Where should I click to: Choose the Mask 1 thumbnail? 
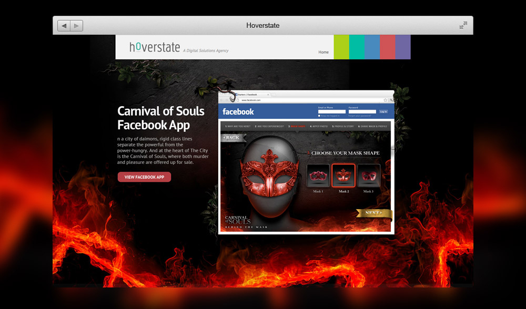pos(318,176)
